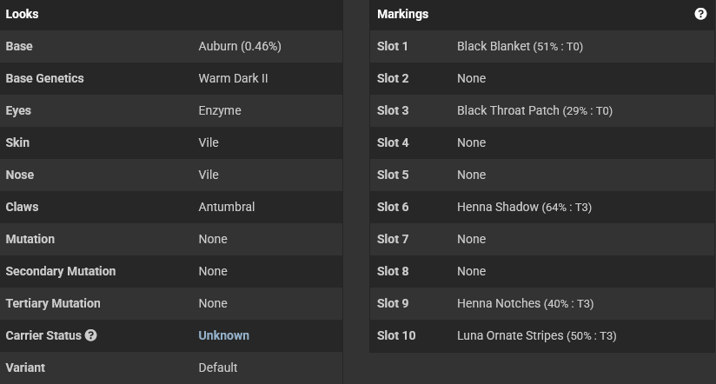Screen dimensions: 716x384
Task: Select Black Throat Patch marking entry
Action: [534, 110]
